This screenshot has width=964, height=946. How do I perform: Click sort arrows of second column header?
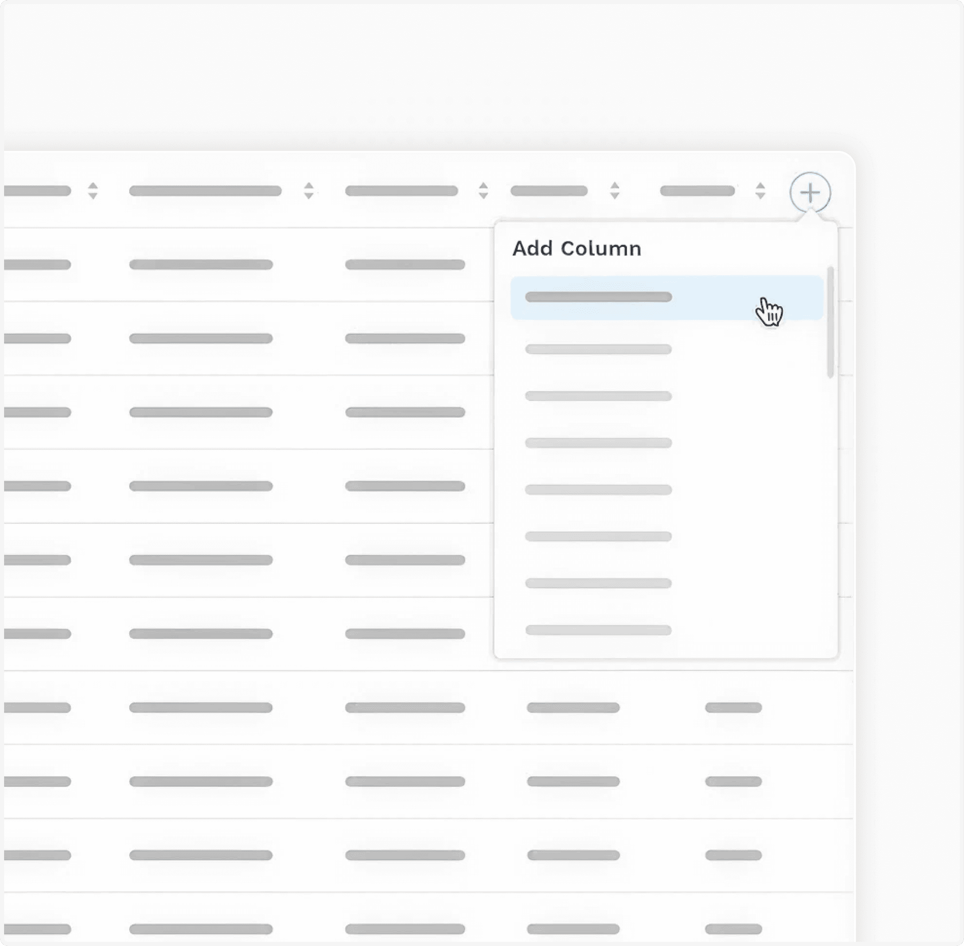pos(308,190)
